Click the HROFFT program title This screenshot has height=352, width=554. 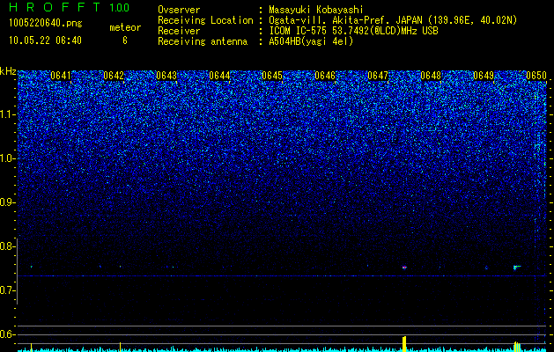click(55, 7)
